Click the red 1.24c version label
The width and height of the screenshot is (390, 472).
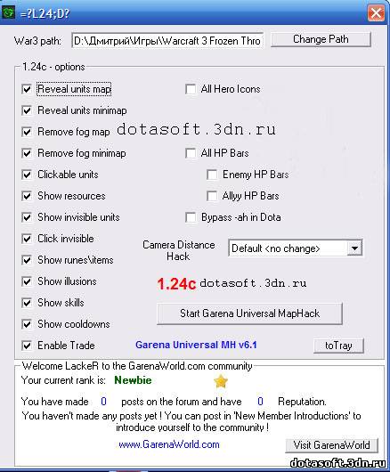[x=176, y=284]
